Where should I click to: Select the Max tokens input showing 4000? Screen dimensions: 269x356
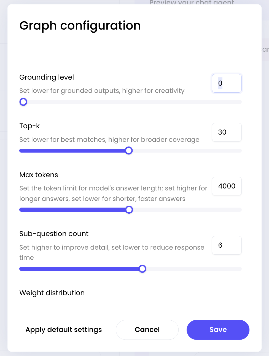(x=227, y=186)
